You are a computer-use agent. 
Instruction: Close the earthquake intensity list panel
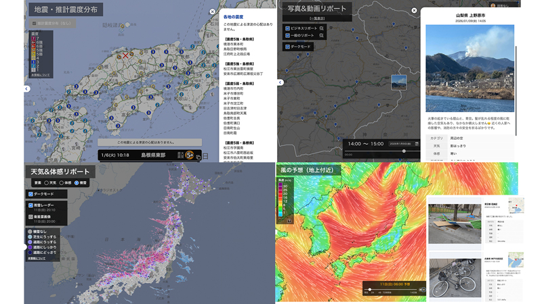coord(212,11)
